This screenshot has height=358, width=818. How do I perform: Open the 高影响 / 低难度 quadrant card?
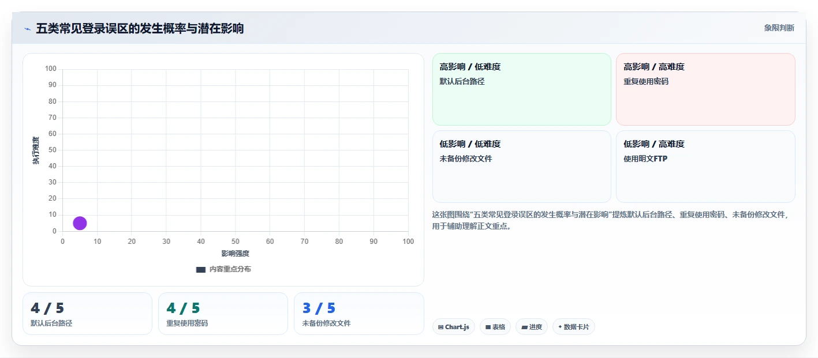[522, 89]
